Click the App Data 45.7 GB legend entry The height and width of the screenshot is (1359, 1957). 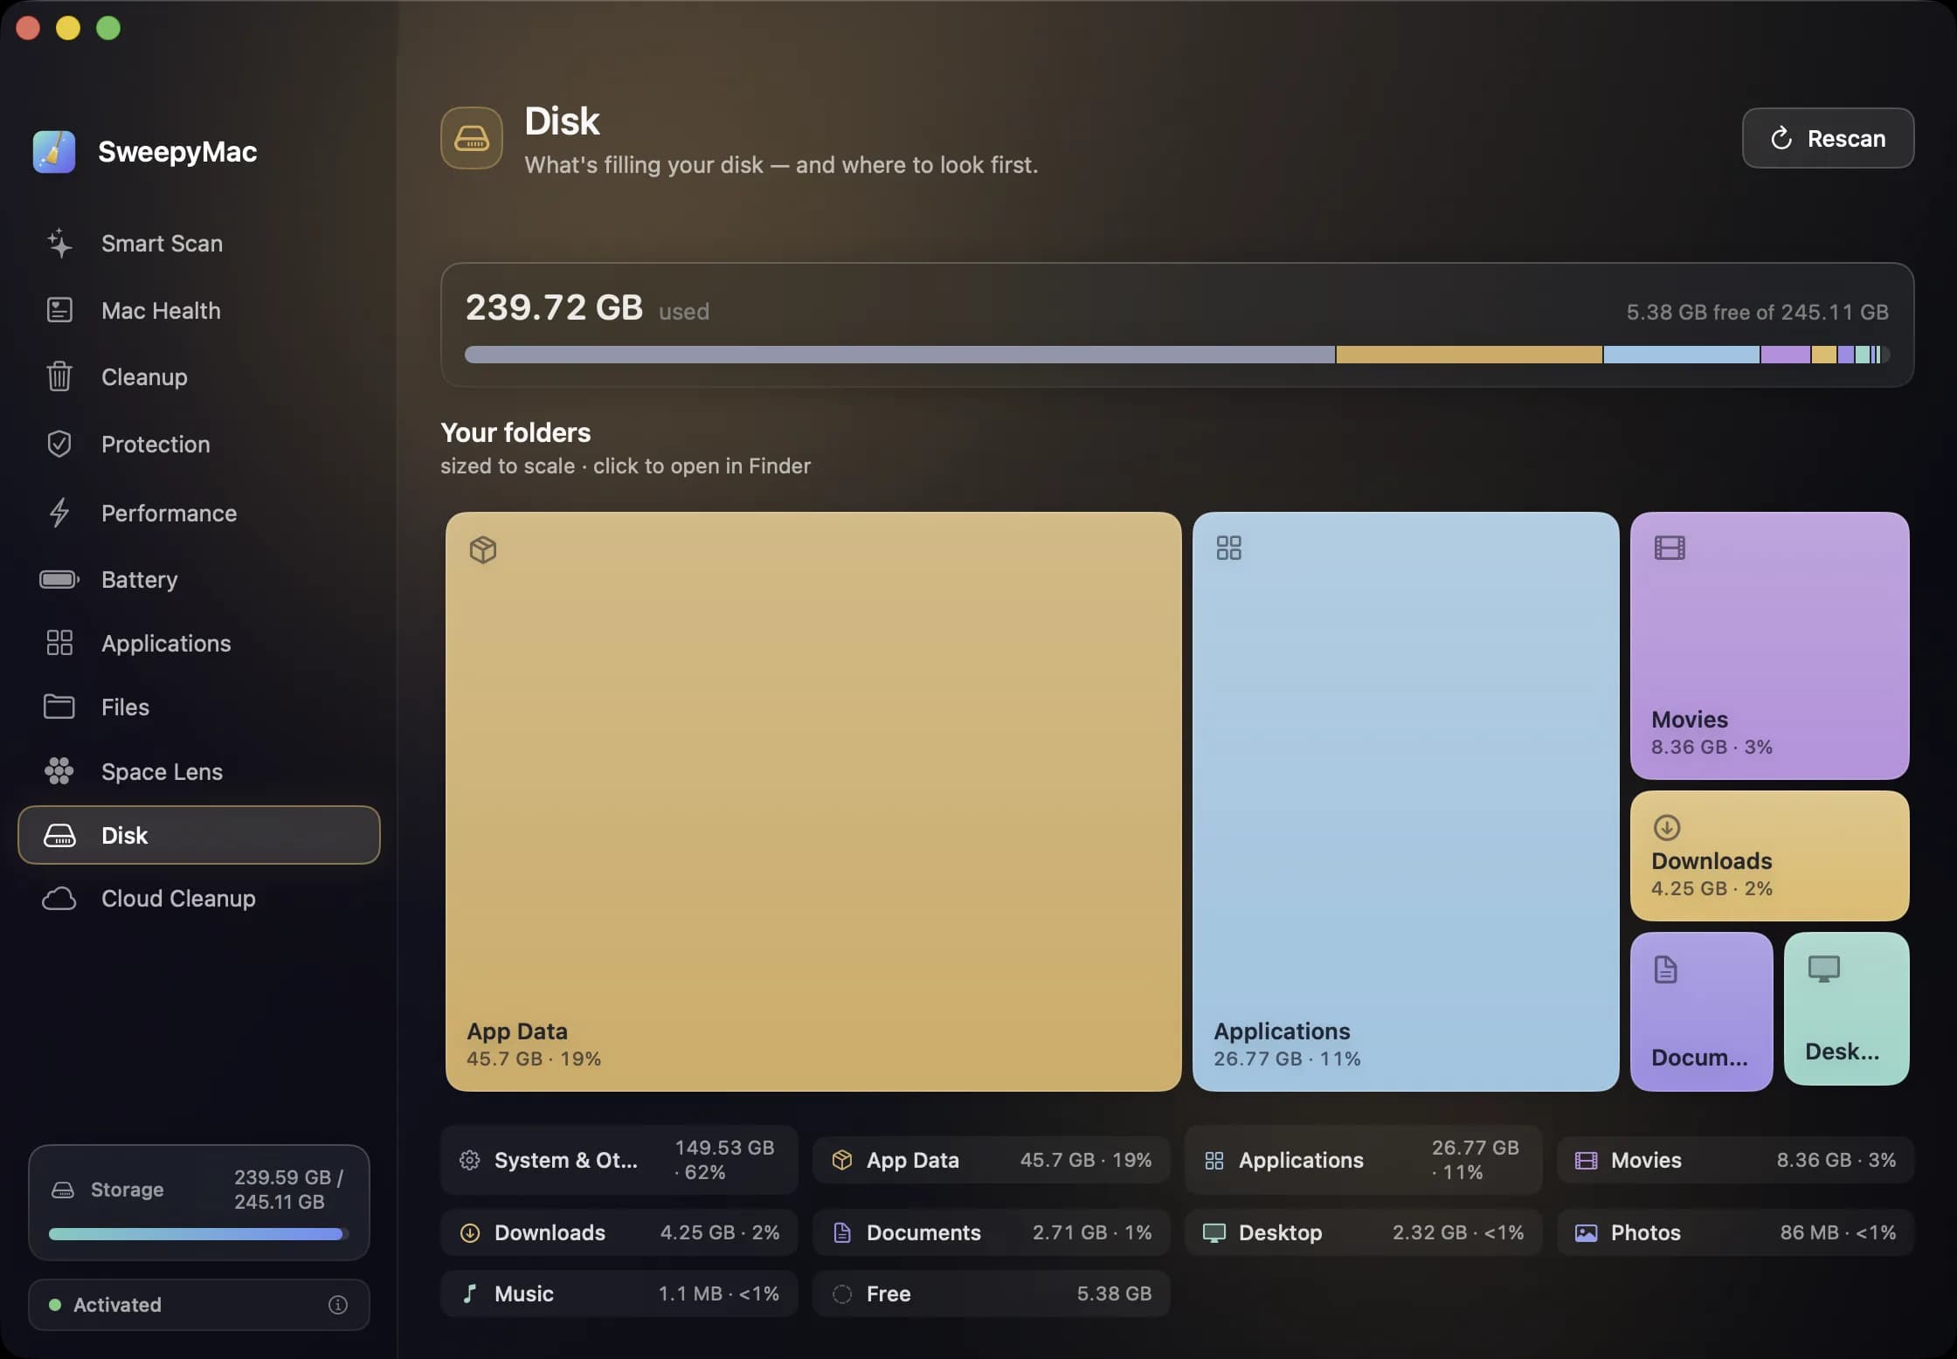(991, 1160)
